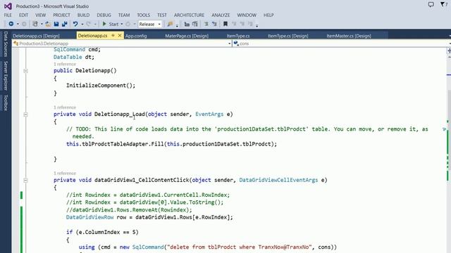Click the Save All toolbar icon

point(65,24)
